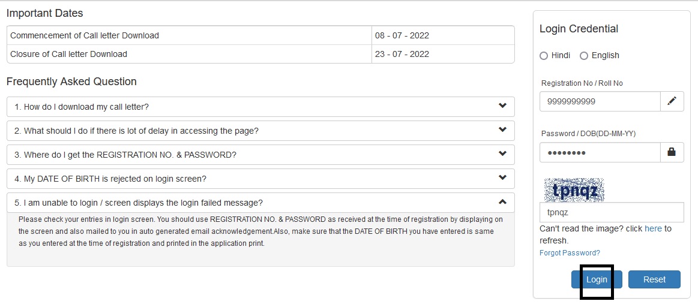Click 'here' link to refresh captcha
Screen dimensions: 698x304
tap(653, 228)
